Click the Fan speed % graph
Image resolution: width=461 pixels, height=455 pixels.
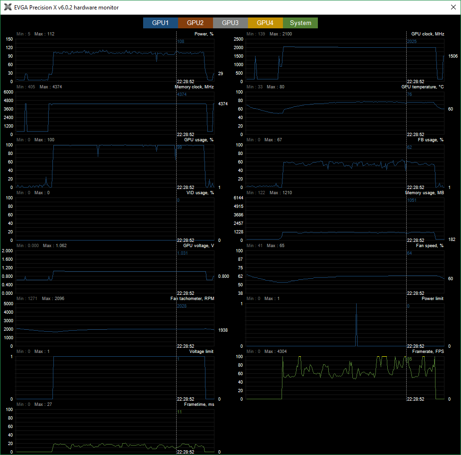coord(345,272)
